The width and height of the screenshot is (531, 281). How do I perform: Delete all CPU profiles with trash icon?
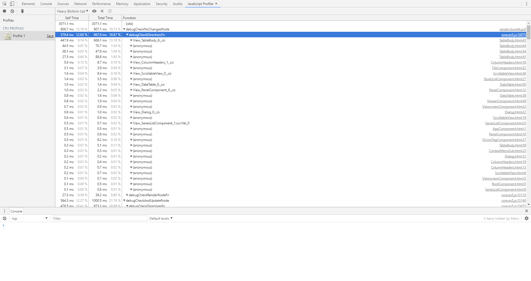pyautogui.click(x=22, y=11)
